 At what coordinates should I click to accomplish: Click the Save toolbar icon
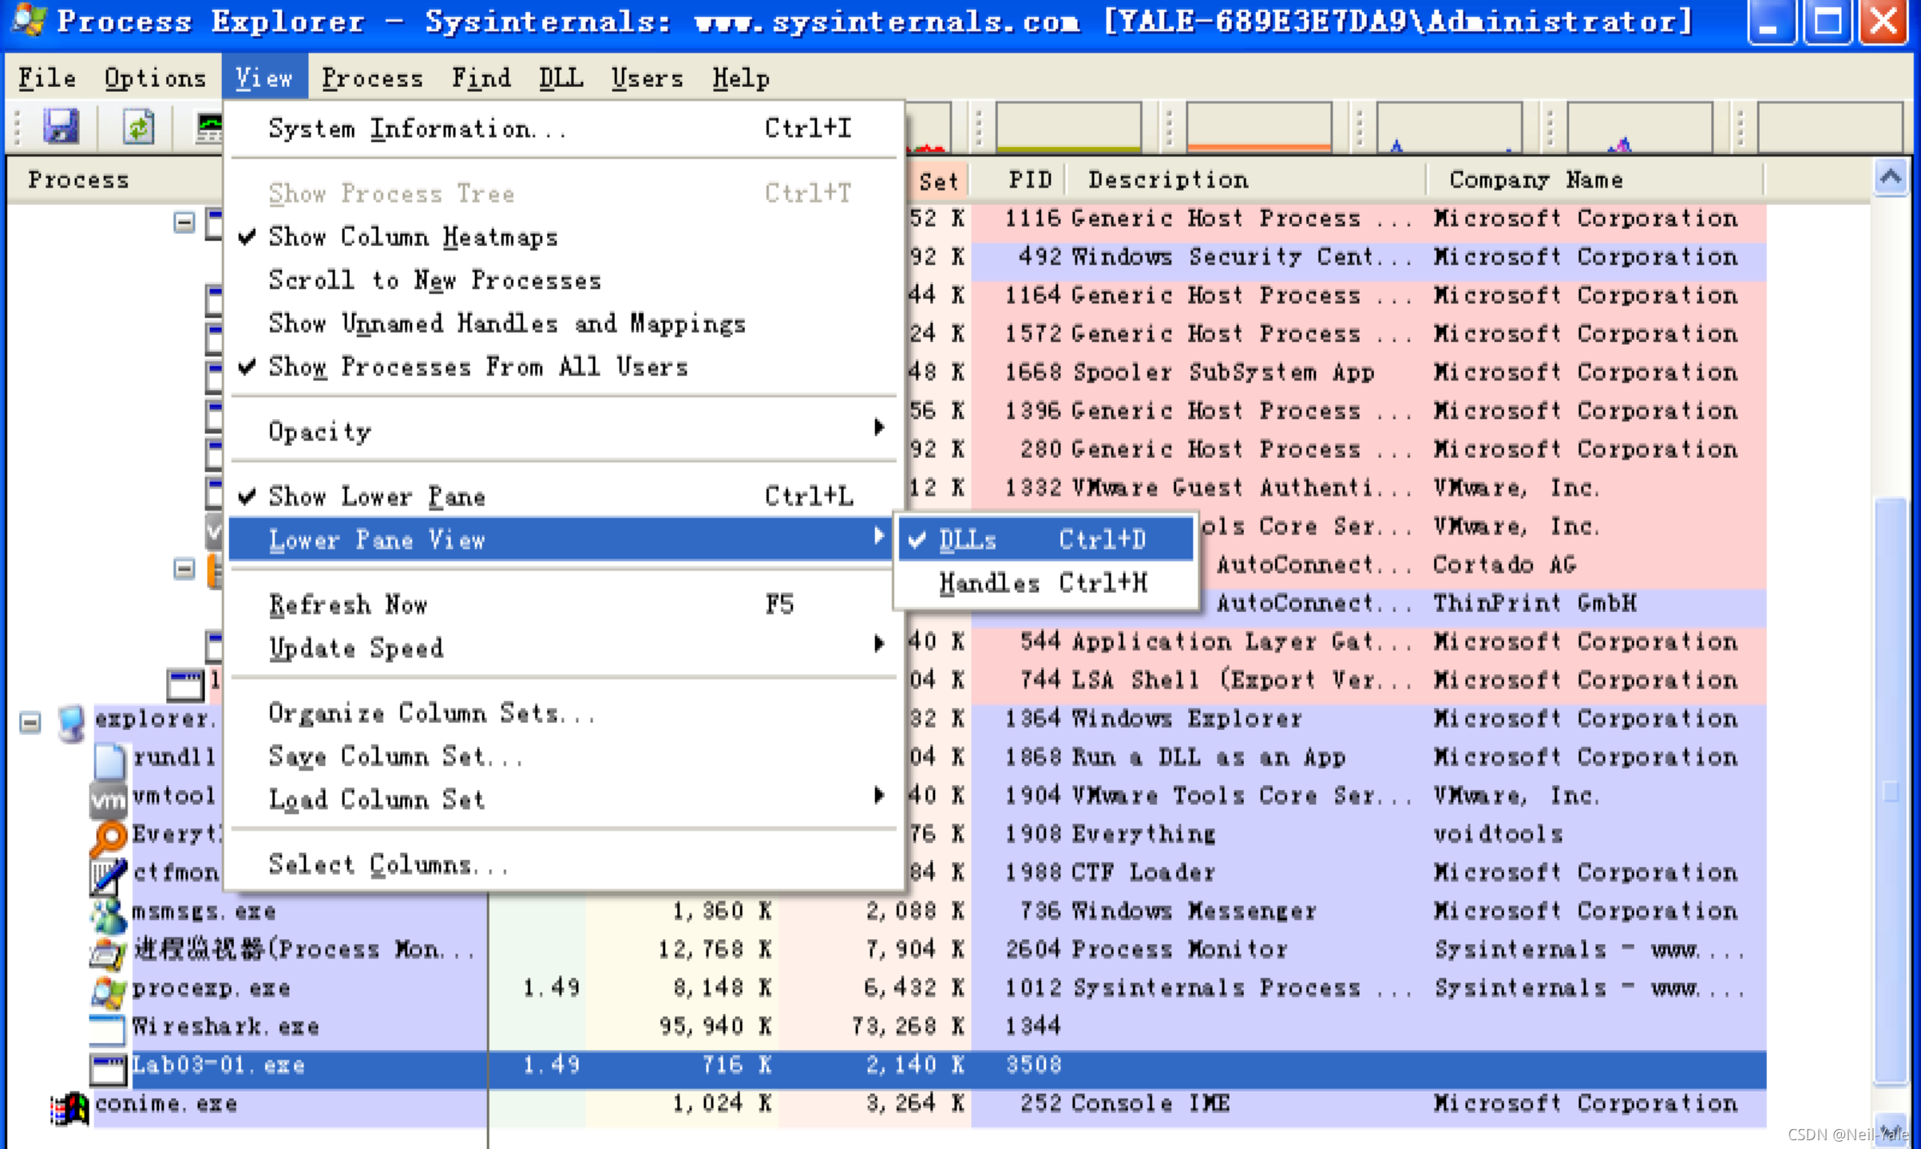point(61,127)
